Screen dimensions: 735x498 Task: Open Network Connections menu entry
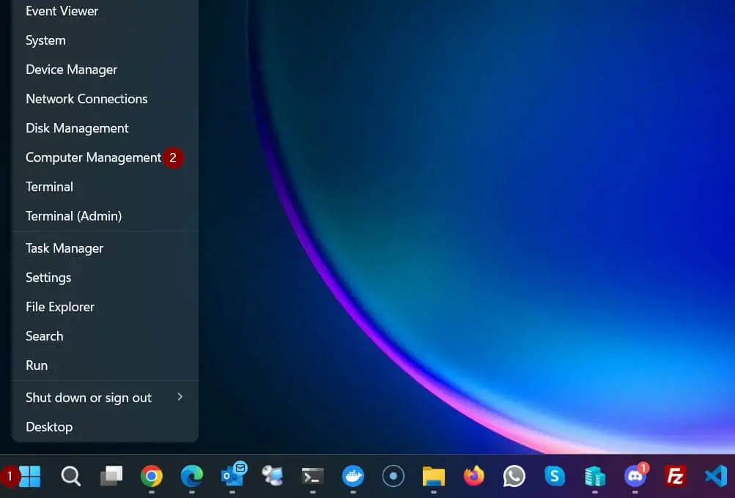(x=105, y=99)
